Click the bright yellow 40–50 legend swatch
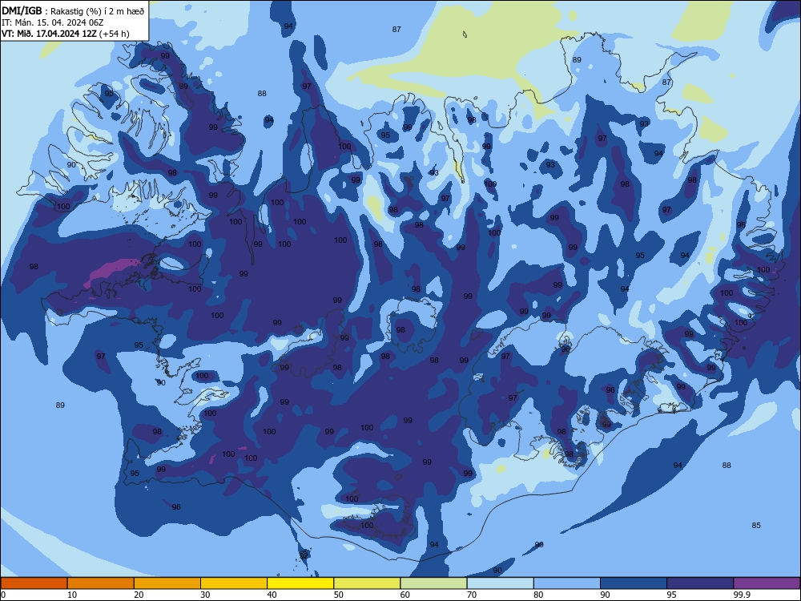Screen dimensions: 801x601 pos(300,583)
